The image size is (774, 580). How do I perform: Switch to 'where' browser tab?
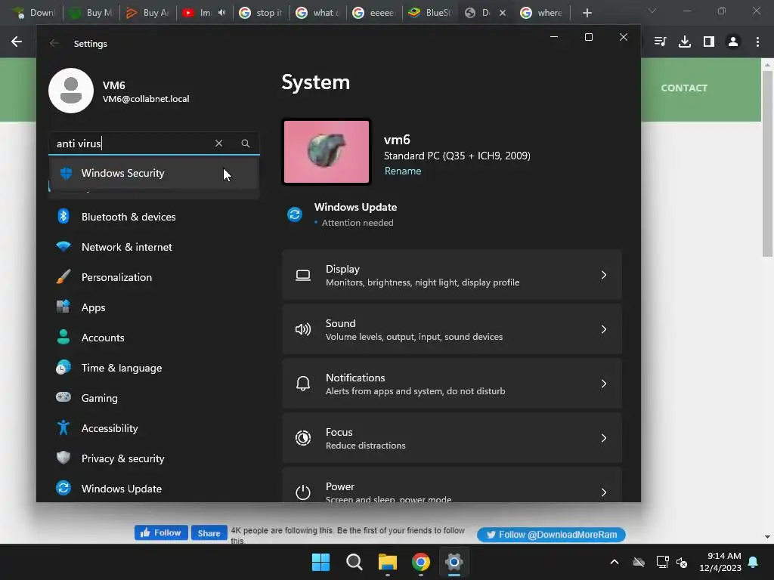tap(543, 13)
